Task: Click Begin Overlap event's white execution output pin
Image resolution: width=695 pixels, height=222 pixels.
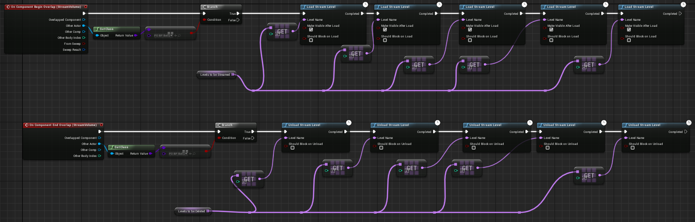Action: (x=84, y=13)
